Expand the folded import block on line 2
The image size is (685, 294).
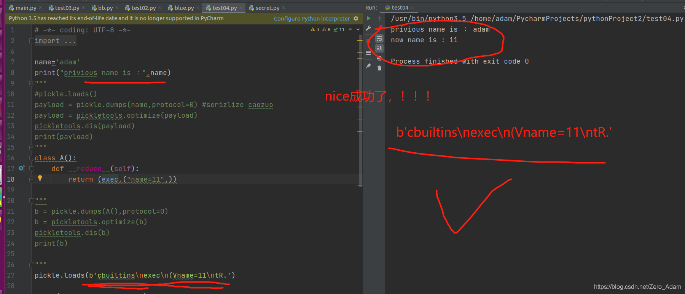(x=32, y=41)
